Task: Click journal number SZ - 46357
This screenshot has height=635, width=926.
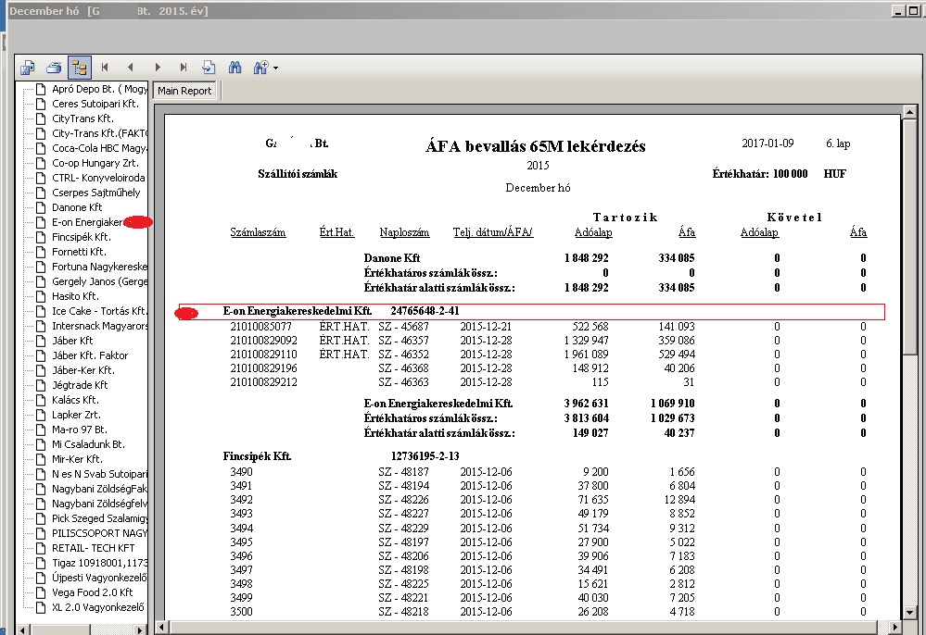Action: coord(403,341)
